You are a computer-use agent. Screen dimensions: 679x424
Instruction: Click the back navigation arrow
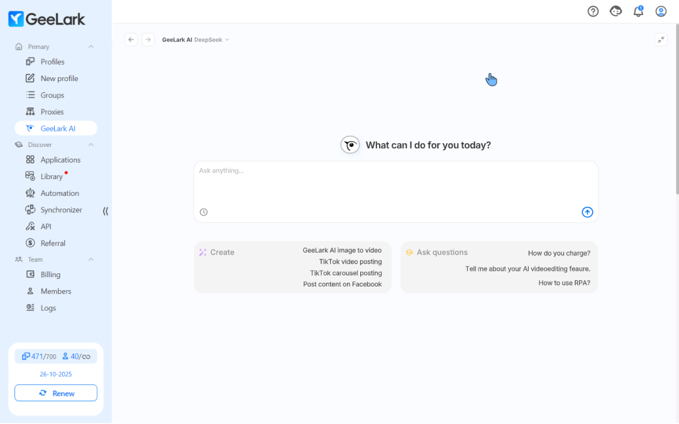click(131, 40)
